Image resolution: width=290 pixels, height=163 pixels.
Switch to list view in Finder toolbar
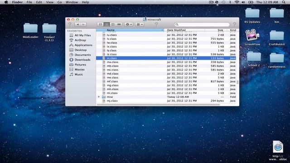click(x=106, y=24)
